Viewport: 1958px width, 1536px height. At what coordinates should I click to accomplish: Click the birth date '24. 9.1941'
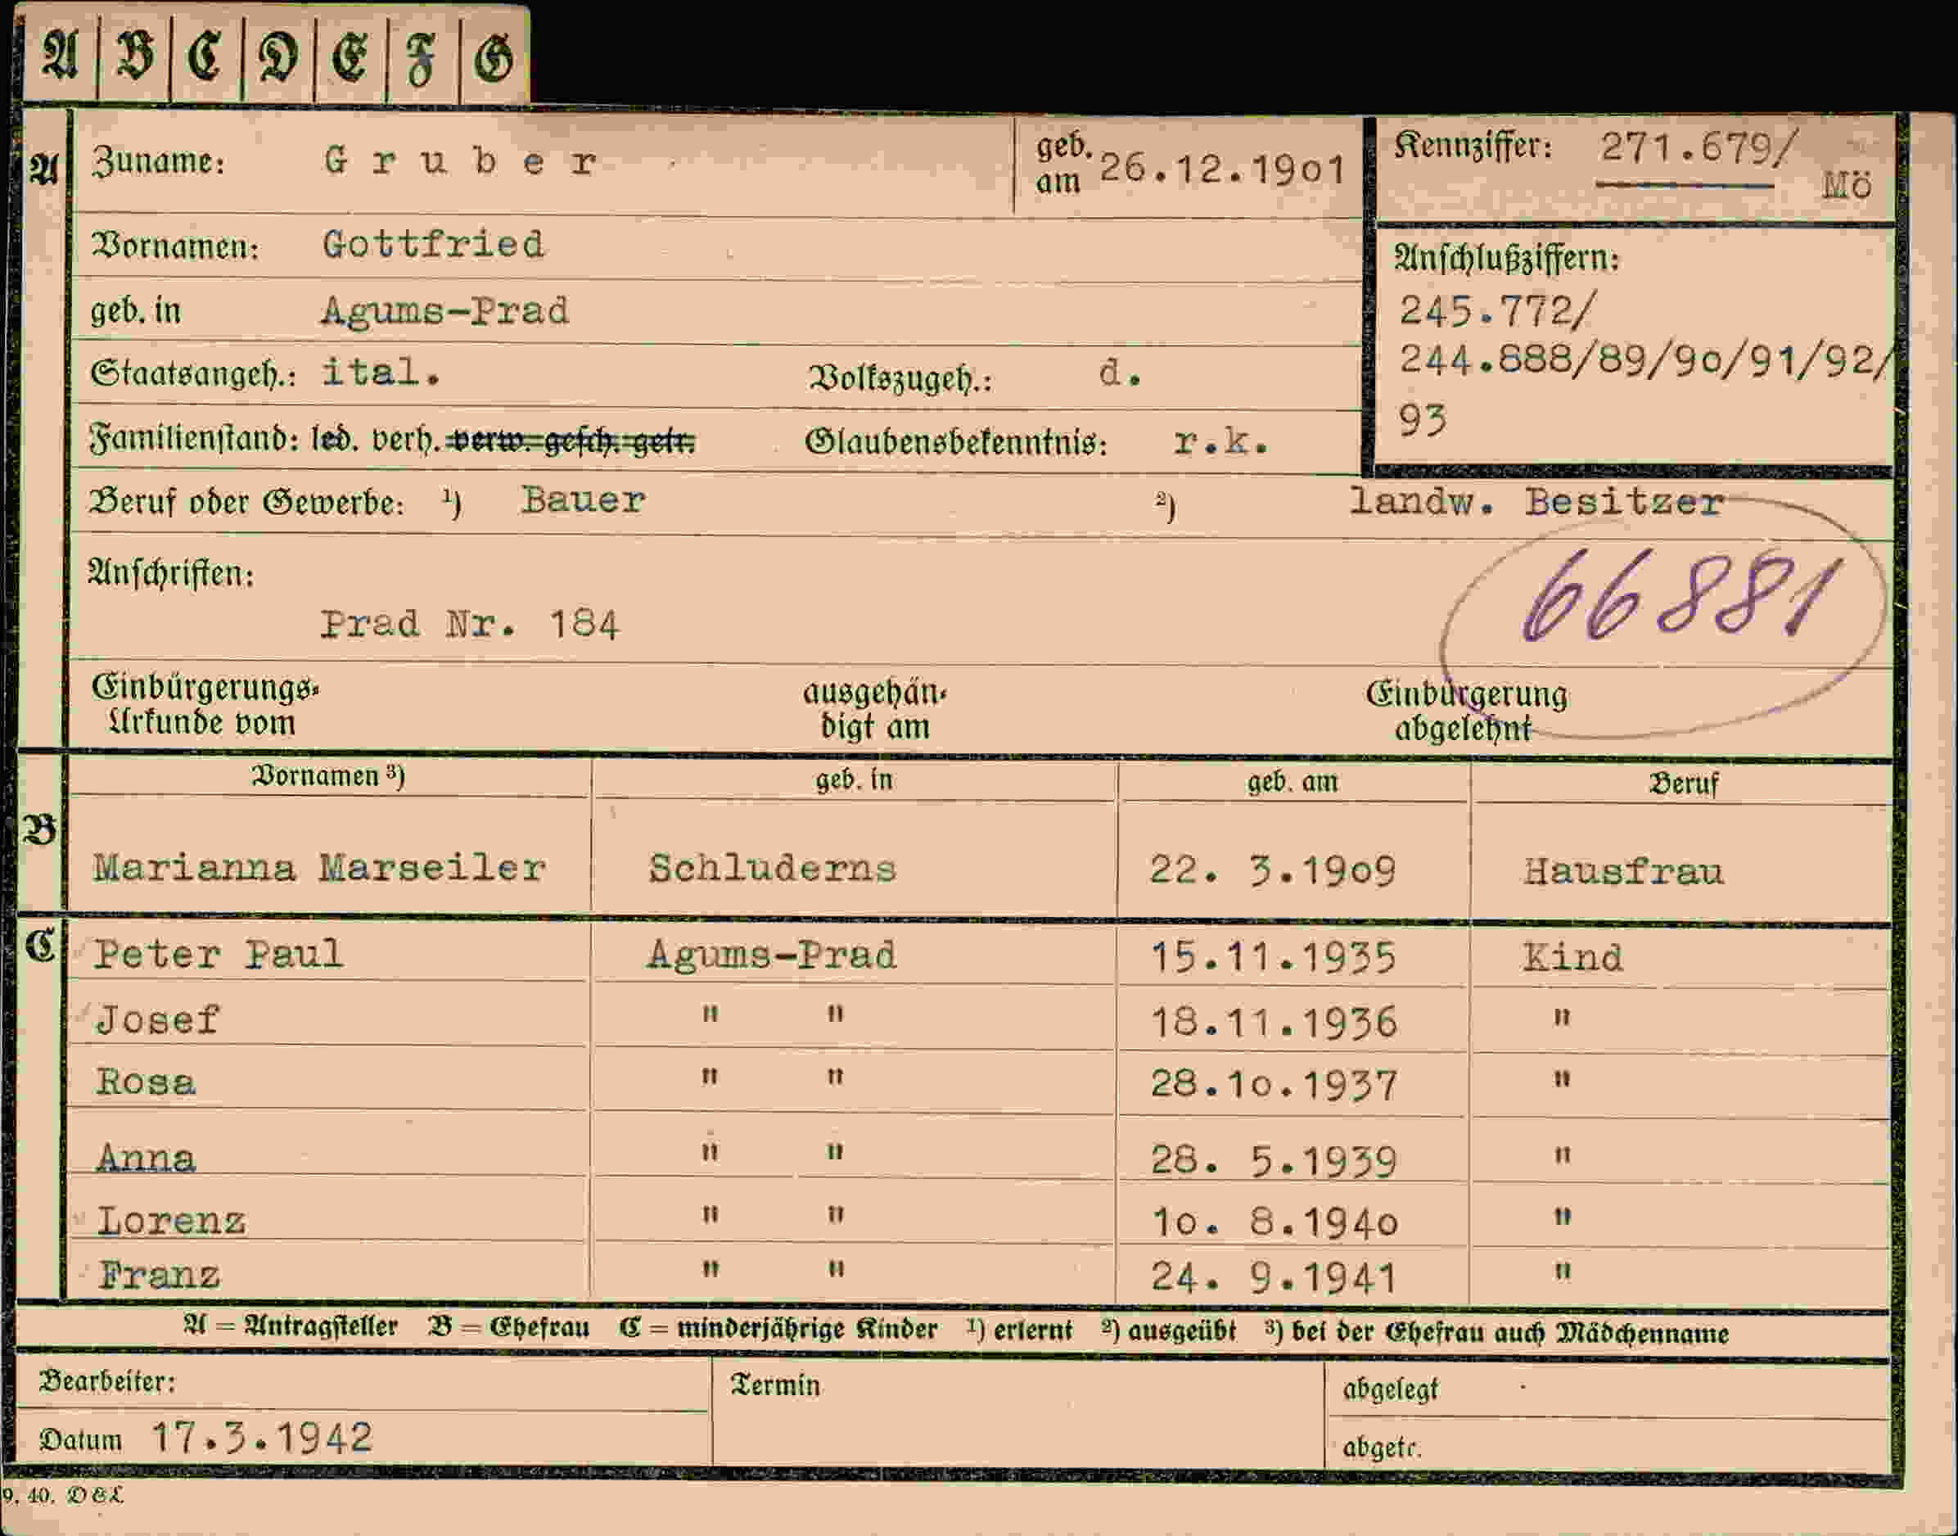(x=1274, y=1278)
